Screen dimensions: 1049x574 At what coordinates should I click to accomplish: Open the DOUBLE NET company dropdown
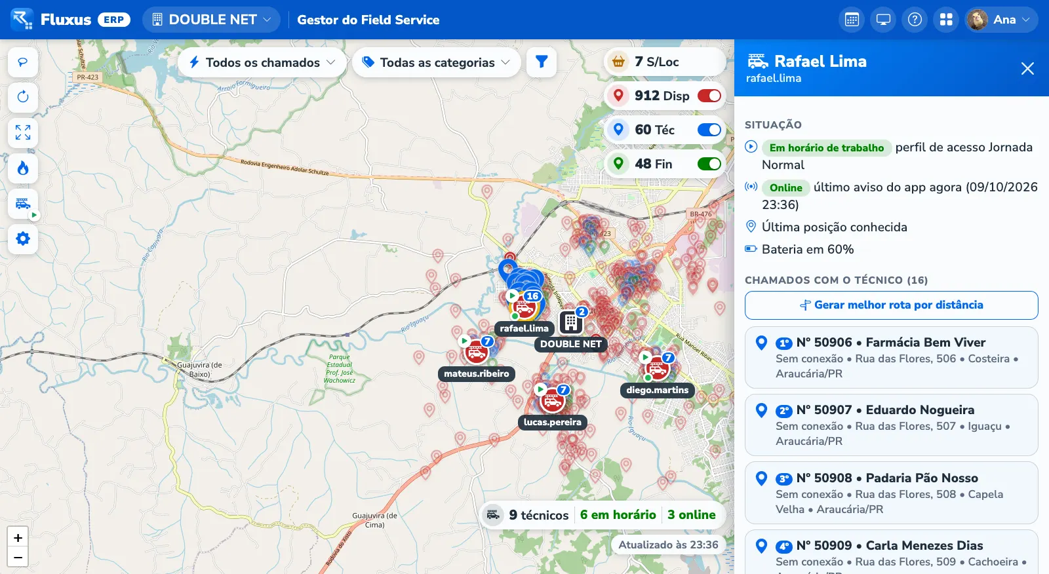point(211,20)
